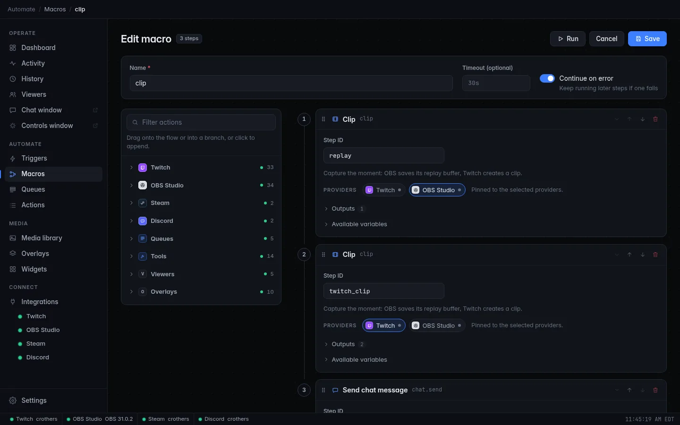Viewport: 680px width, 425px height.
Task: Open Dashboard in the sidebar
Action: pyautogui.click(x=53, y=48)
